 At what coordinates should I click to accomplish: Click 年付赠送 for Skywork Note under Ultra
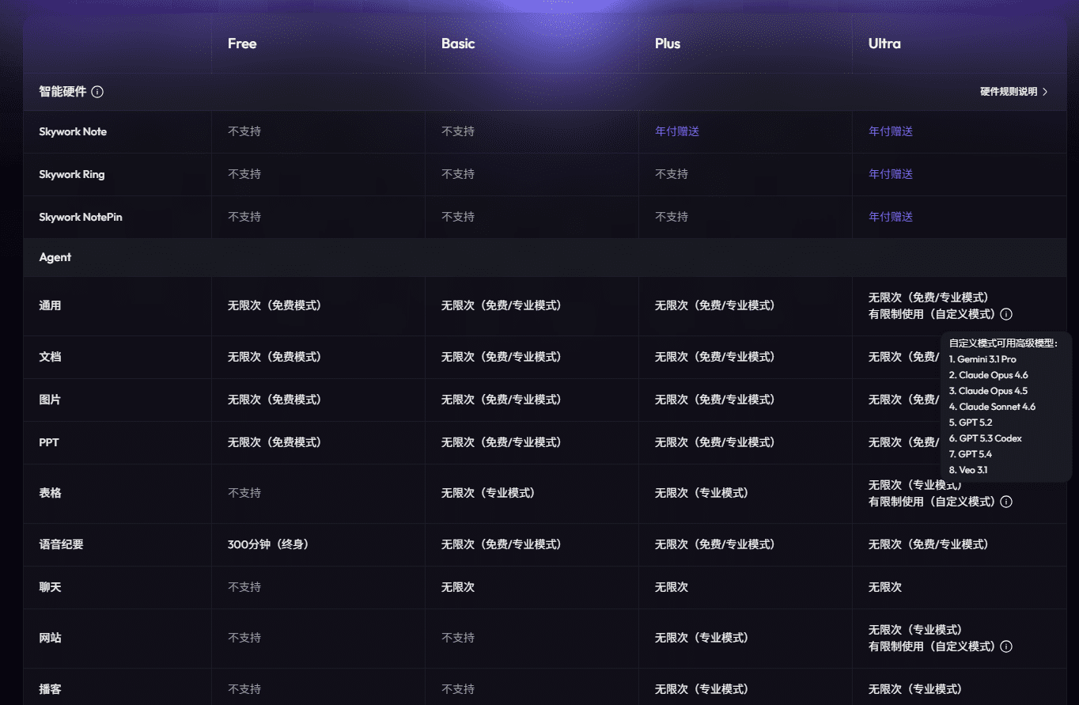890,131
